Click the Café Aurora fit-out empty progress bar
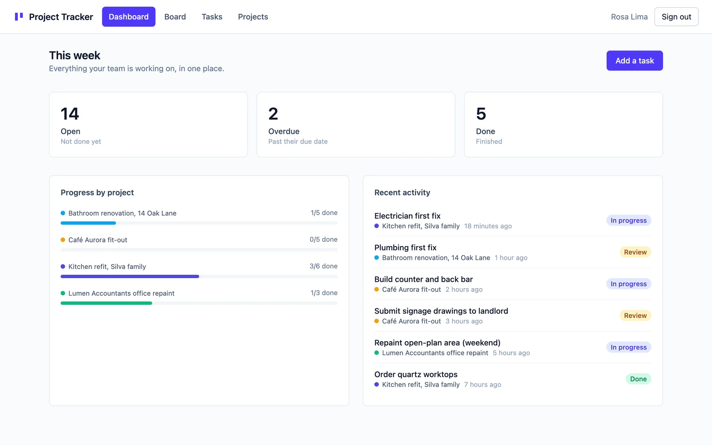The width and height of the screenshot is (712, 445). (x=199, y=250)
